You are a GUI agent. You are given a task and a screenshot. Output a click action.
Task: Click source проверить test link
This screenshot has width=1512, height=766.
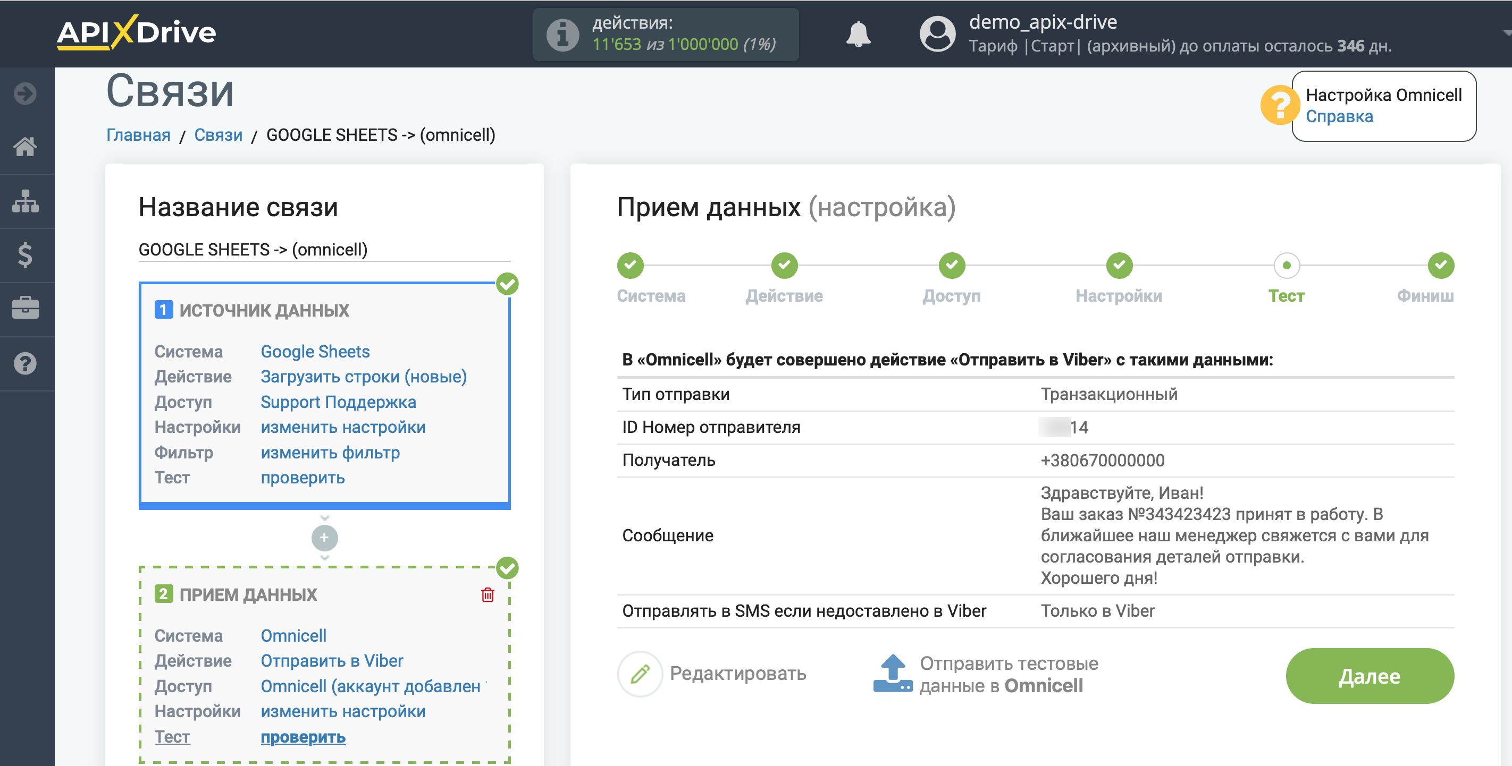pos(303,478)
